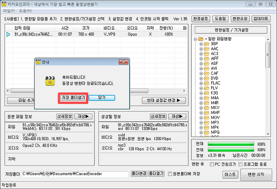Click the 저장 폴더열기 button in dialog

(x=73, y=98)
